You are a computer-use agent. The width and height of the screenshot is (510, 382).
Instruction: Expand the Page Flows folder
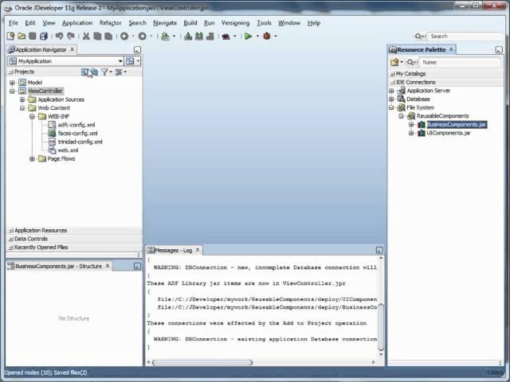point(33,159)
